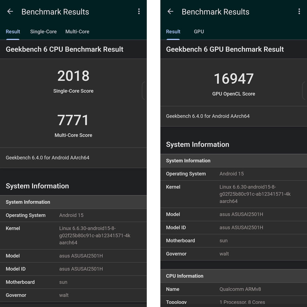Viewport: 307px width, 307px height.
Task: Click the Model ID value on the GPU screen
Action: (x=241, y=228)
